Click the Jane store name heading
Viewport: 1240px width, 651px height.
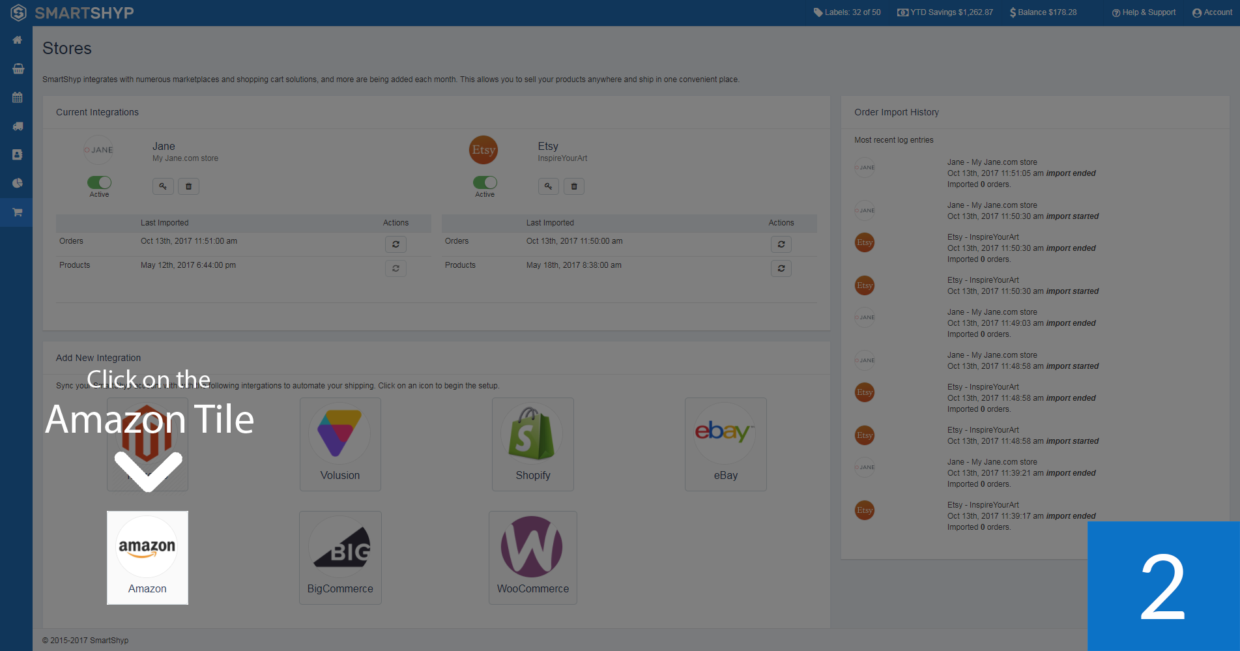point(164,147)
